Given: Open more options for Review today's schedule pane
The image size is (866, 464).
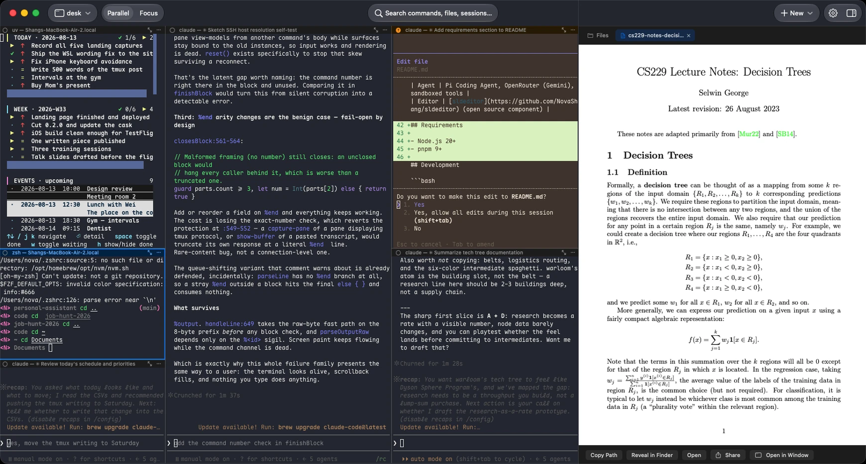Looking at the screenshot, I should (x=159, y=364).
